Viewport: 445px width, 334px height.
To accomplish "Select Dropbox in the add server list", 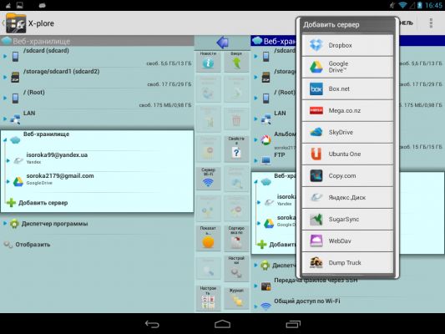I will (347, 45).
